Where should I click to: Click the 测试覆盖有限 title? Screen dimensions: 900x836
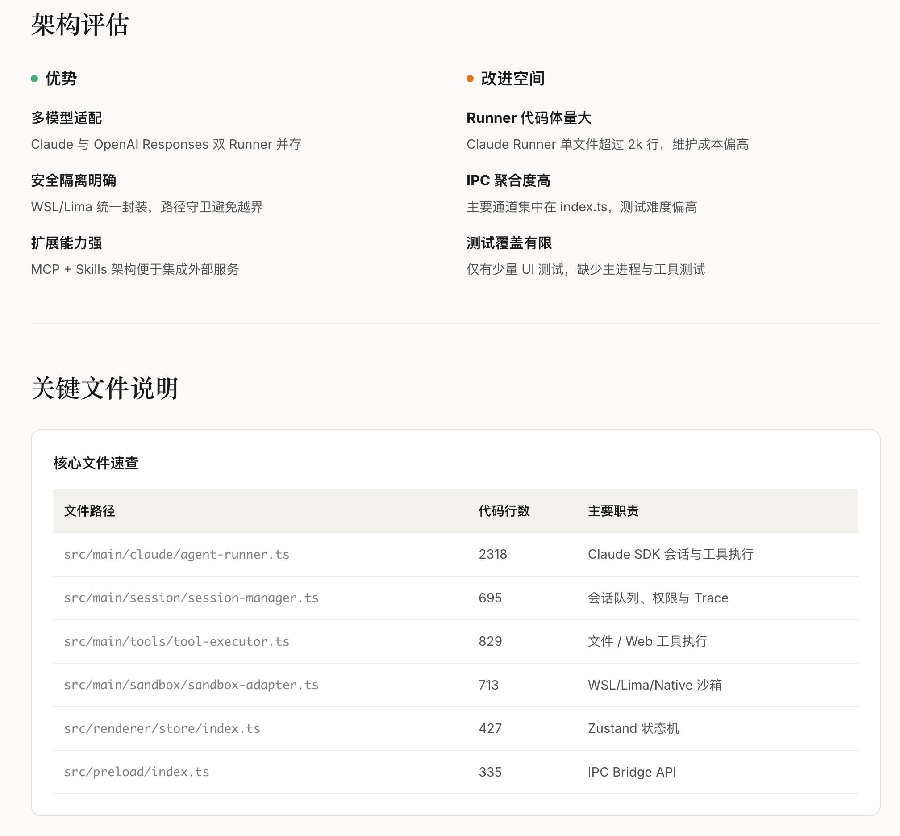click(509, 243)
